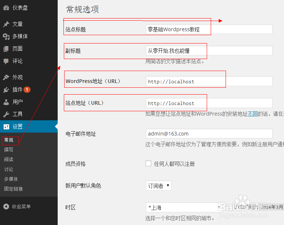Click the Pages icon in sidebar
Screen dimensions: 284x225
6,49
